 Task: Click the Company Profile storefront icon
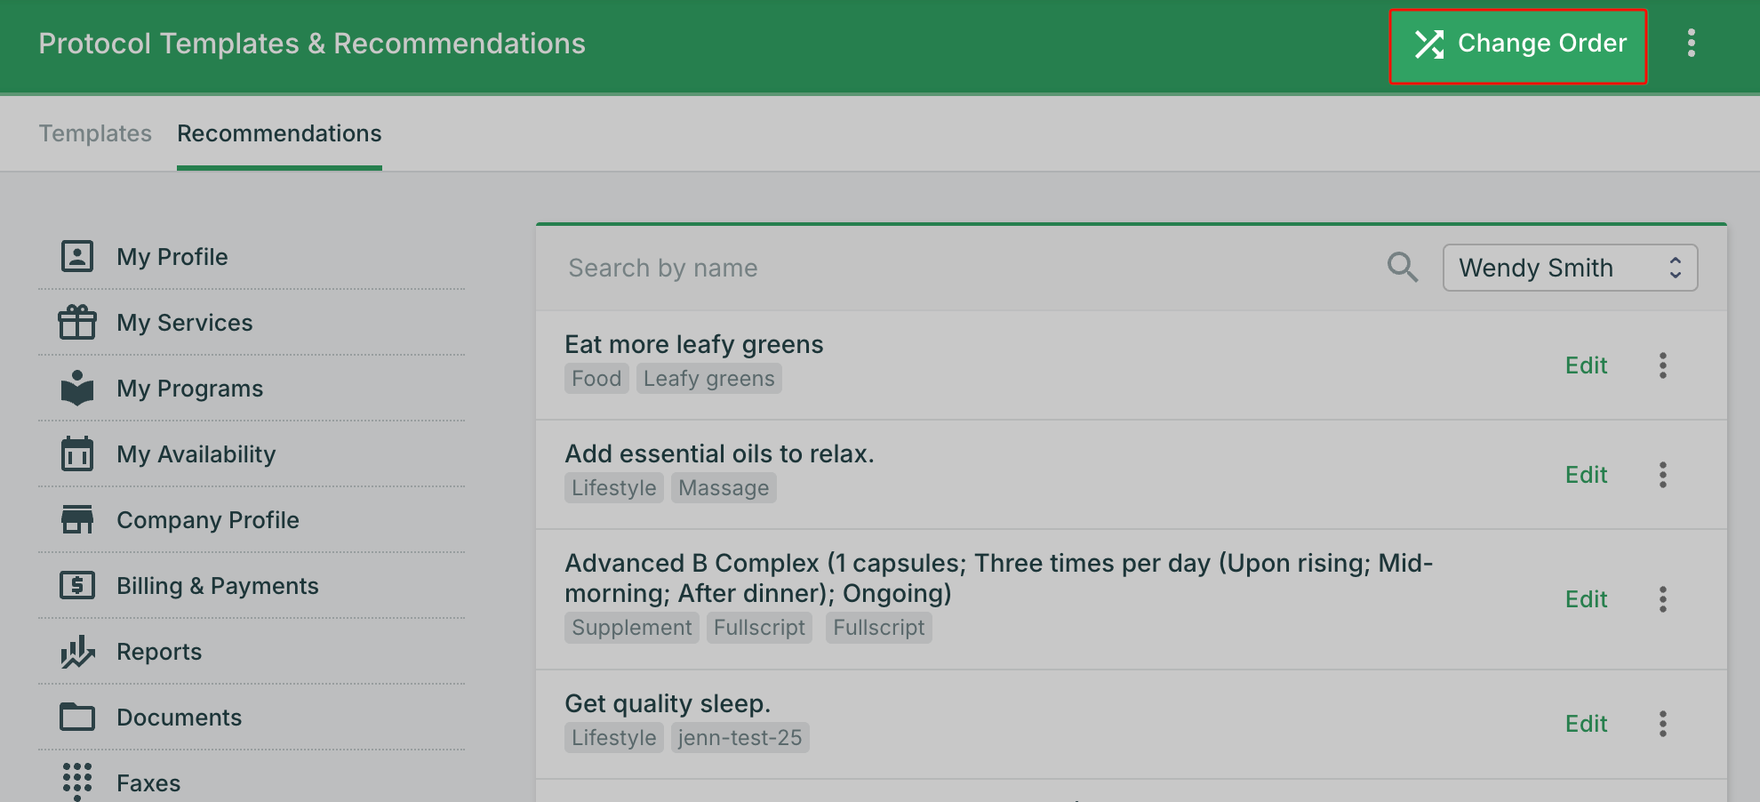tap(77, 519)
